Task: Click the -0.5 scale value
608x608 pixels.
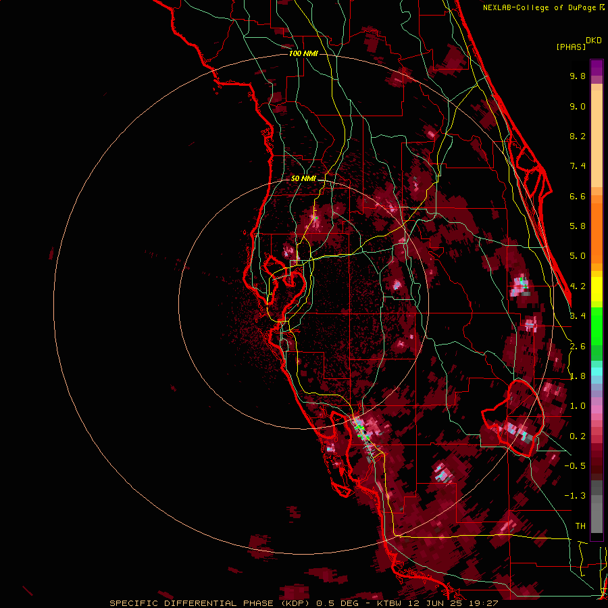Action: point(575,465)
